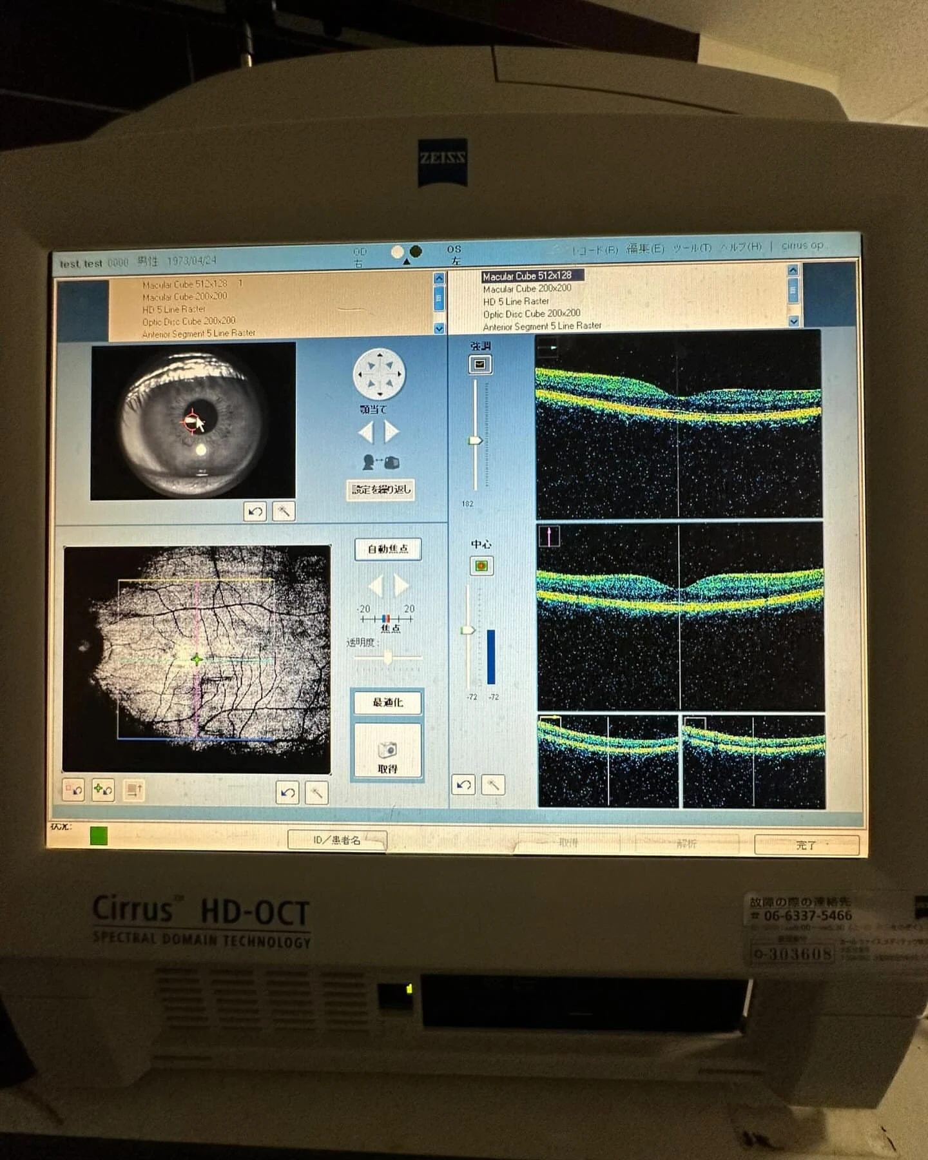Click wand icon below the 中心 slider
Viewport: 928px width, 1160px height.
493,785
